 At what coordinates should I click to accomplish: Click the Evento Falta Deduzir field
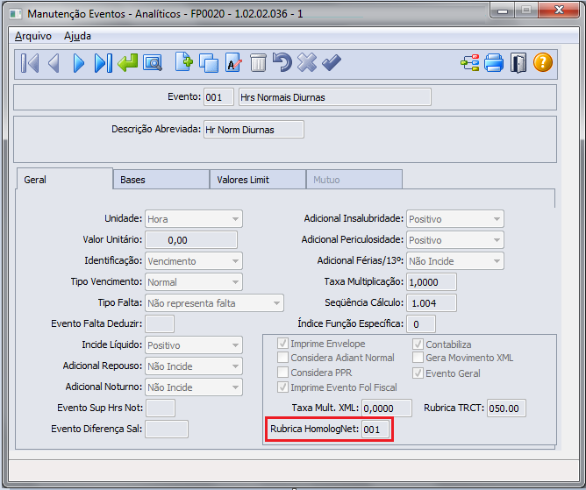pyautogui.click(x=160, y=323)
